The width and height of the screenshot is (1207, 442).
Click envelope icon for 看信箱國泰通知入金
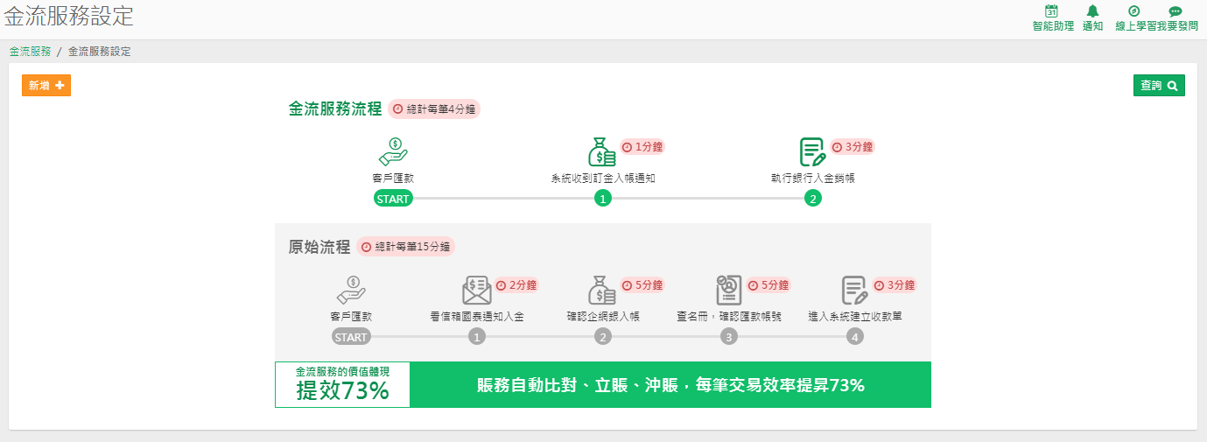click(477, 290)
